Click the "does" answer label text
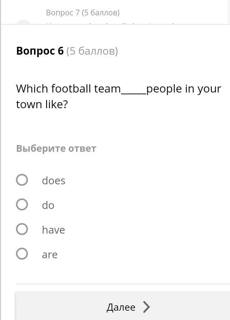230x320 pixels. pos(54,181)
